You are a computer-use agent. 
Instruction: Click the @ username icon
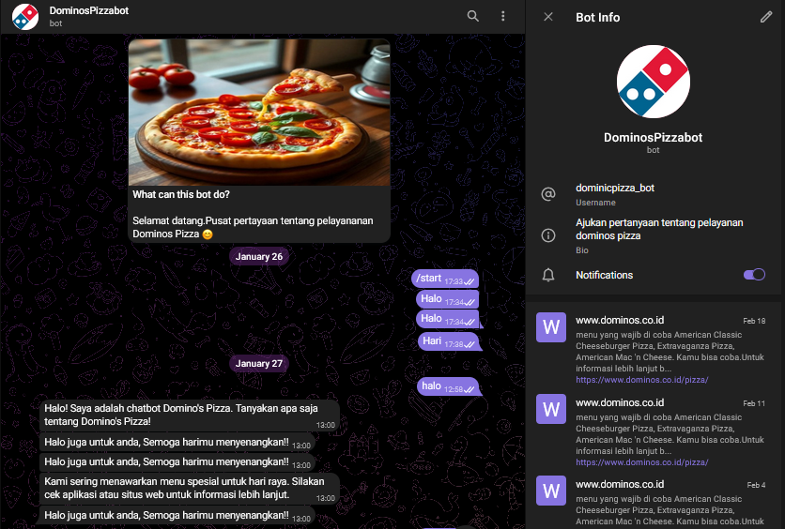coord(548,193)
